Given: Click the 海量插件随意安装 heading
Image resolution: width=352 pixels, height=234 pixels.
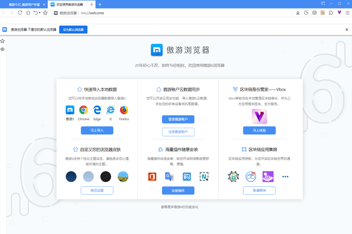Looking at the screenshot, I should (x=182, y=149).
